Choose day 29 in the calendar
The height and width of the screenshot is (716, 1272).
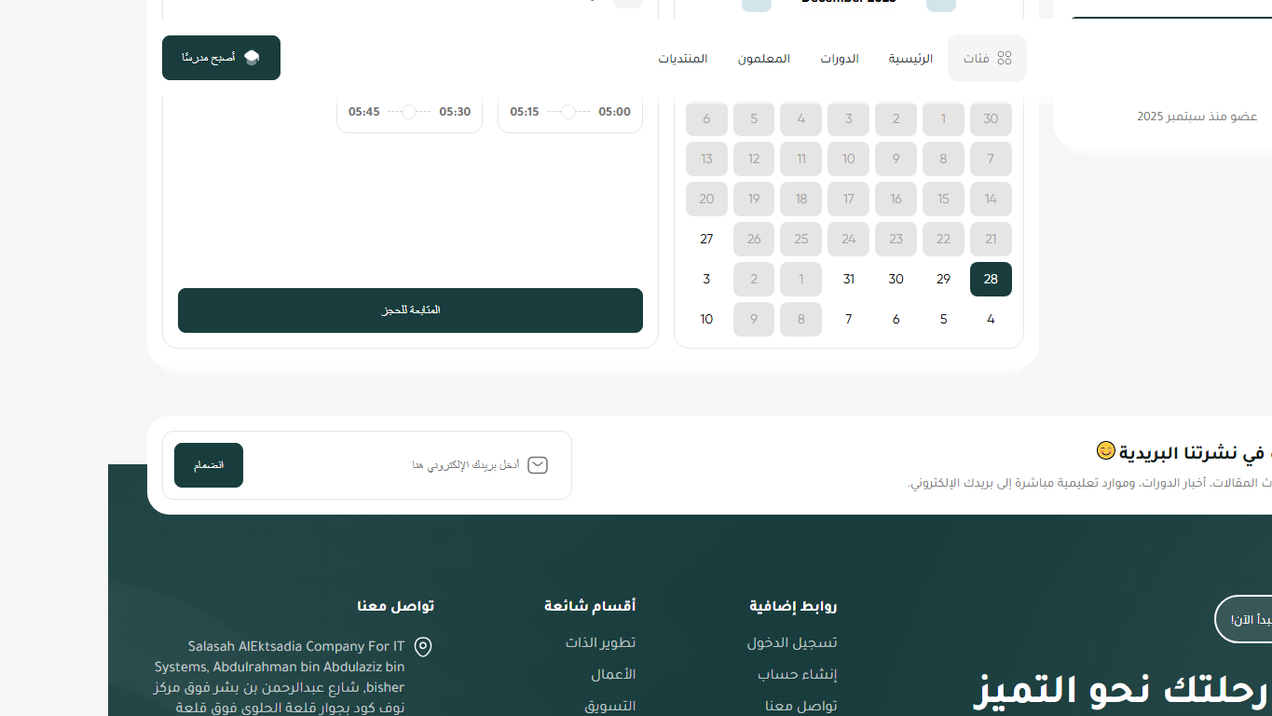[x=943, y=279]
